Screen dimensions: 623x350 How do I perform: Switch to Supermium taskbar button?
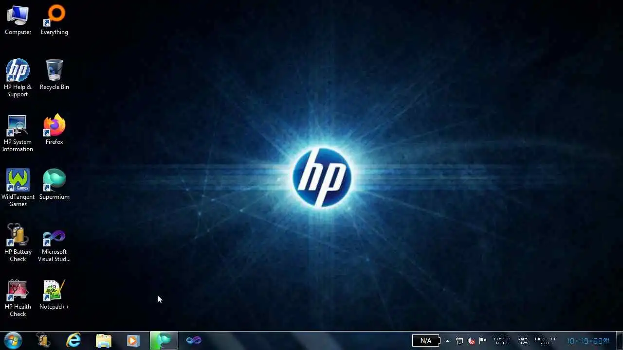pos(164,340)
